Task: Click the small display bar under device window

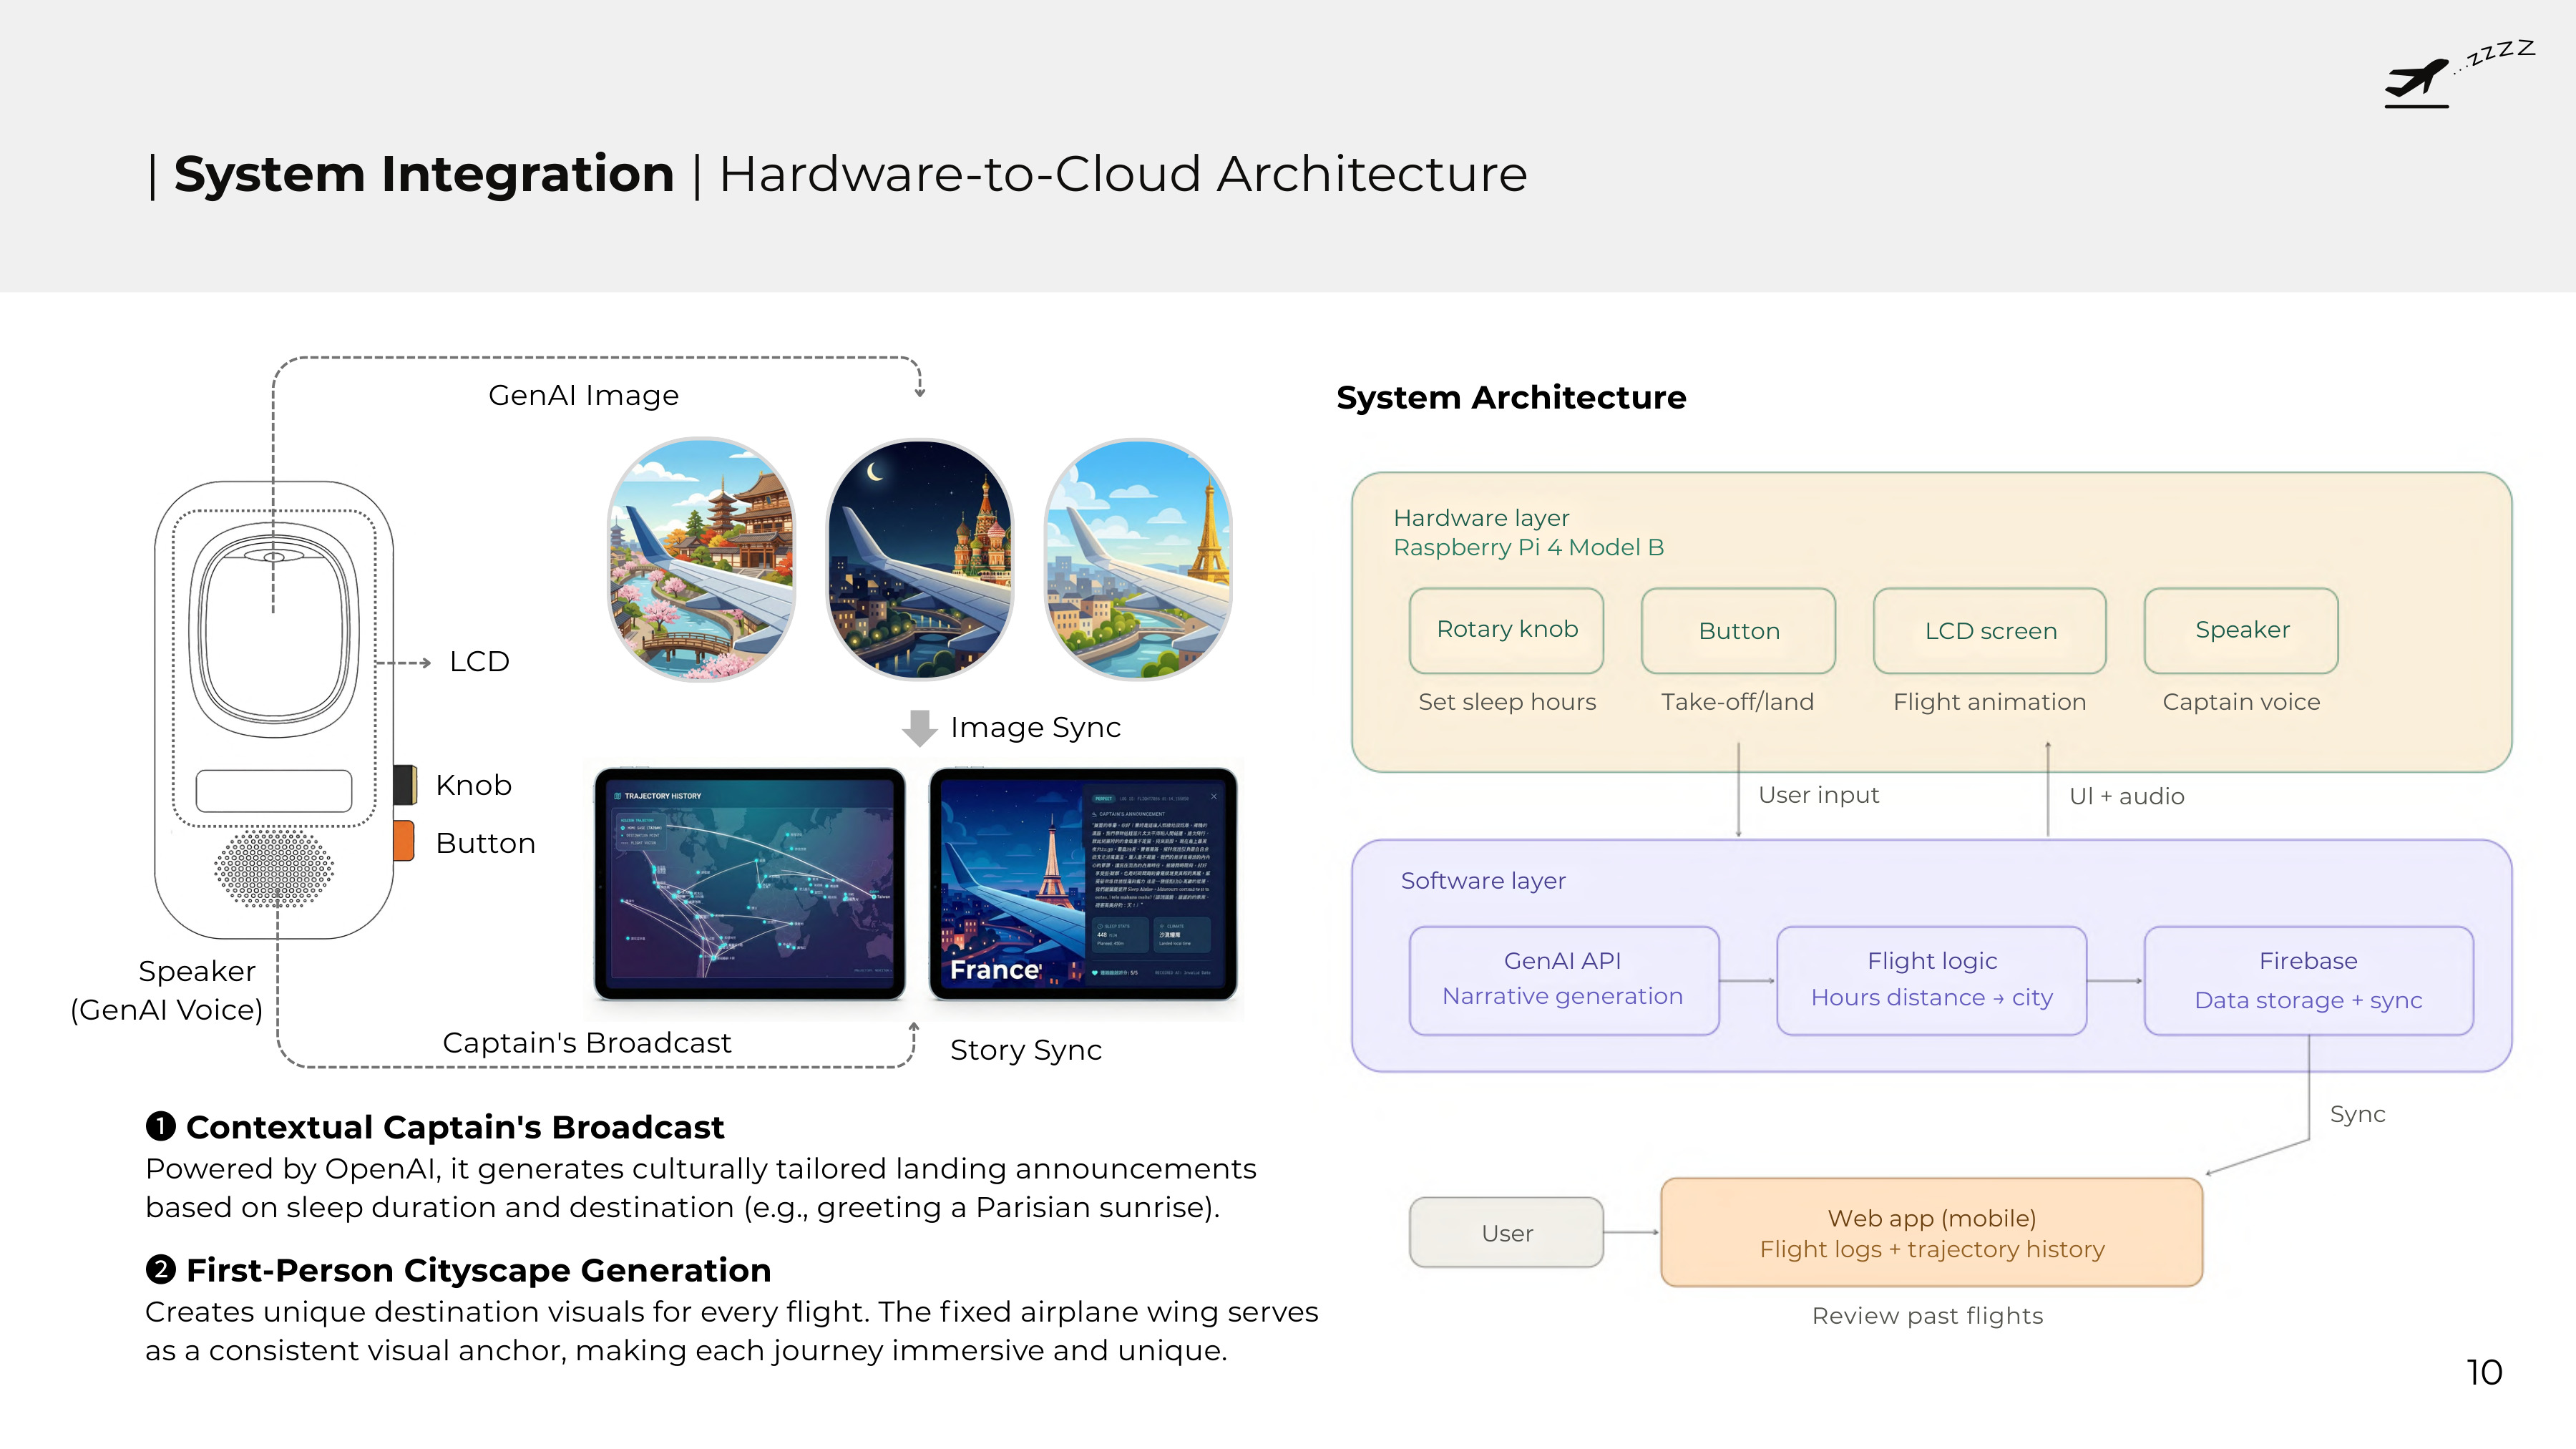Action: point(274,790)
